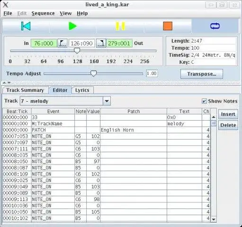Viewport: 242px width, 227px height.
Task: Set loop out point with right flag icon
Action: (x=101, y=43)
